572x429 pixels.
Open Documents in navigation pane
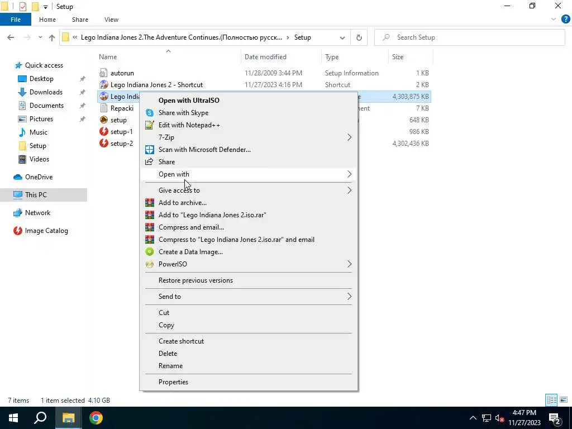[46, 106]
